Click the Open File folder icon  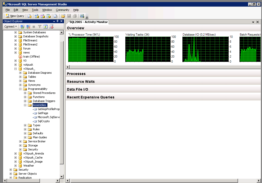[63, 16]
